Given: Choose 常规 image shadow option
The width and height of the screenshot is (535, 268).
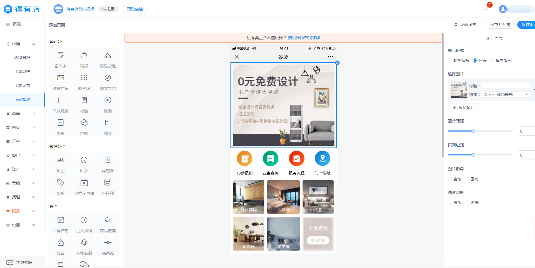Looking at the screenshot, I should pyautogui.click(x=455, y=202).
